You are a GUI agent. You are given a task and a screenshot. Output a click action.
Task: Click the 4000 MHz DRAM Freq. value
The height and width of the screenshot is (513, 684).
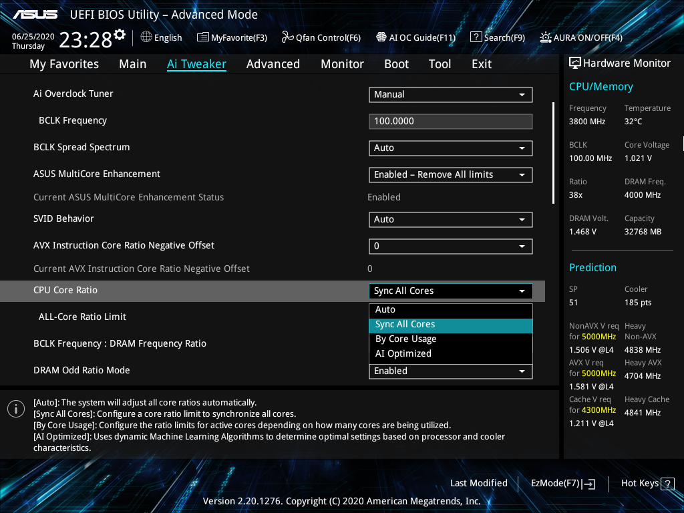pos(643,195)
